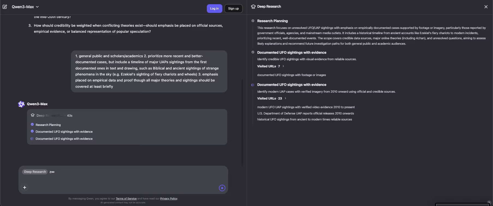
Task: Open the Terms of Service link
Action: coord(126,199)
